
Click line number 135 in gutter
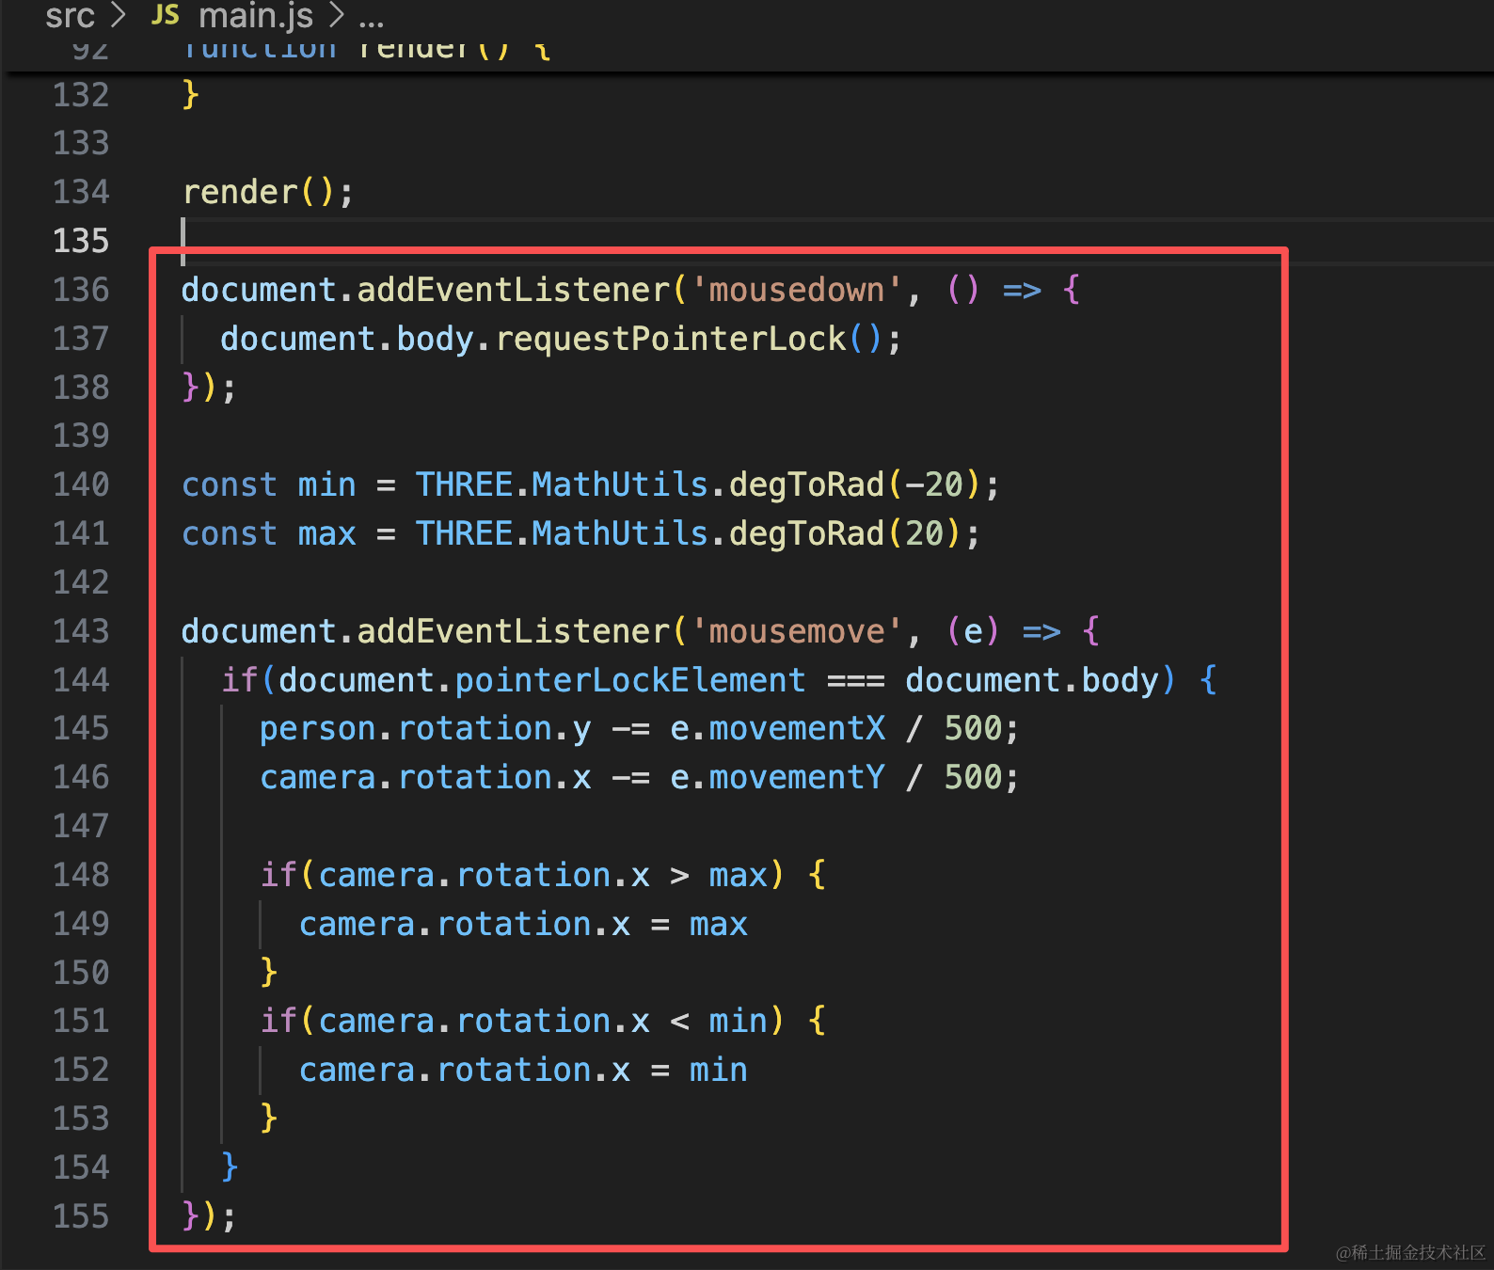(81, 241)
